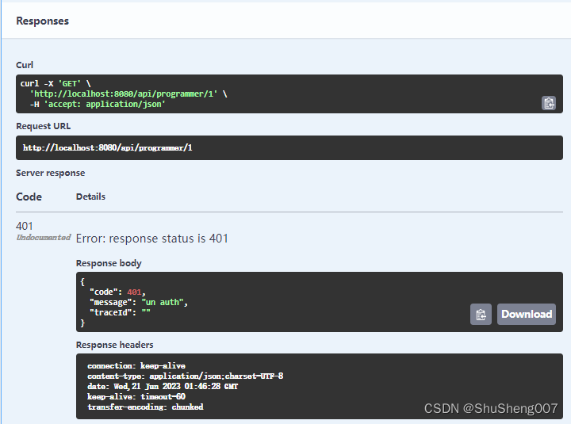This screenshot has width=571, height=424.
Task: Click the Undocumented label under 401
Action: click(44, 238)
